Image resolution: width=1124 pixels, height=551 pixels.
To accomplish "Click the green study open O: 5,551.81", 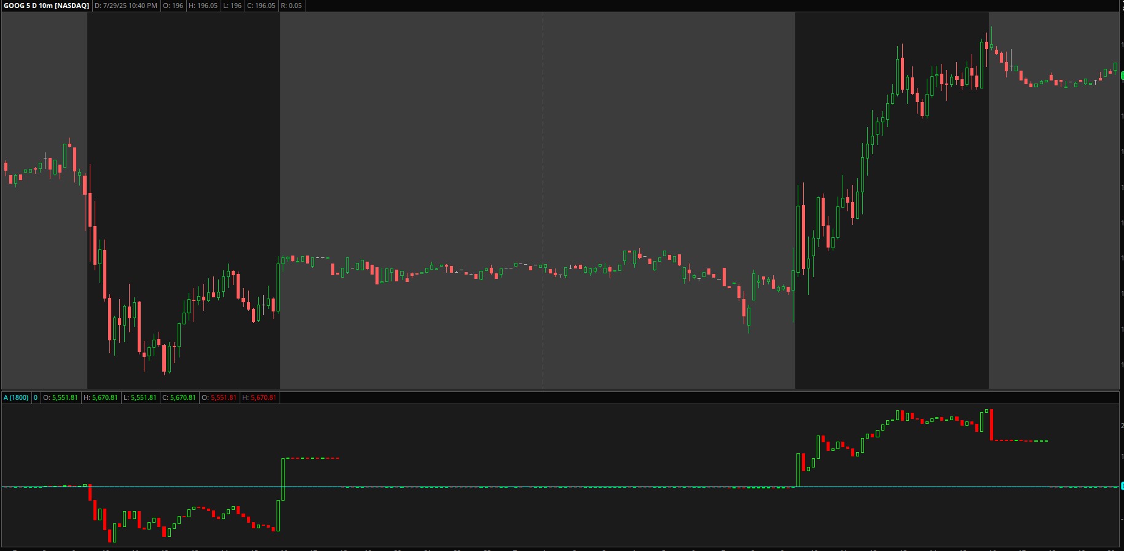I will tap(60, 397).
